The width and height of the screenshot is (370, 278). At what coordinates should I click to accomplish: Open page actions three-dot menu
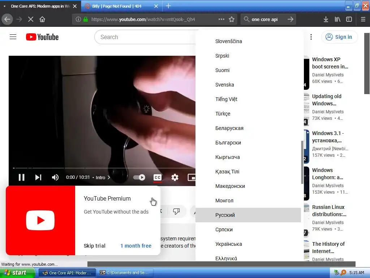coord(221,19)
